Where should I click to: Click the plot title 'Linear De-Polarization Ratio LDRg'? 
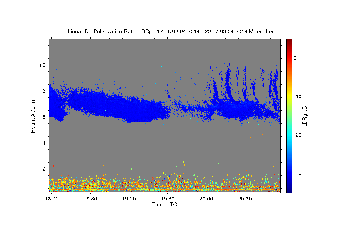click(110, 31)
